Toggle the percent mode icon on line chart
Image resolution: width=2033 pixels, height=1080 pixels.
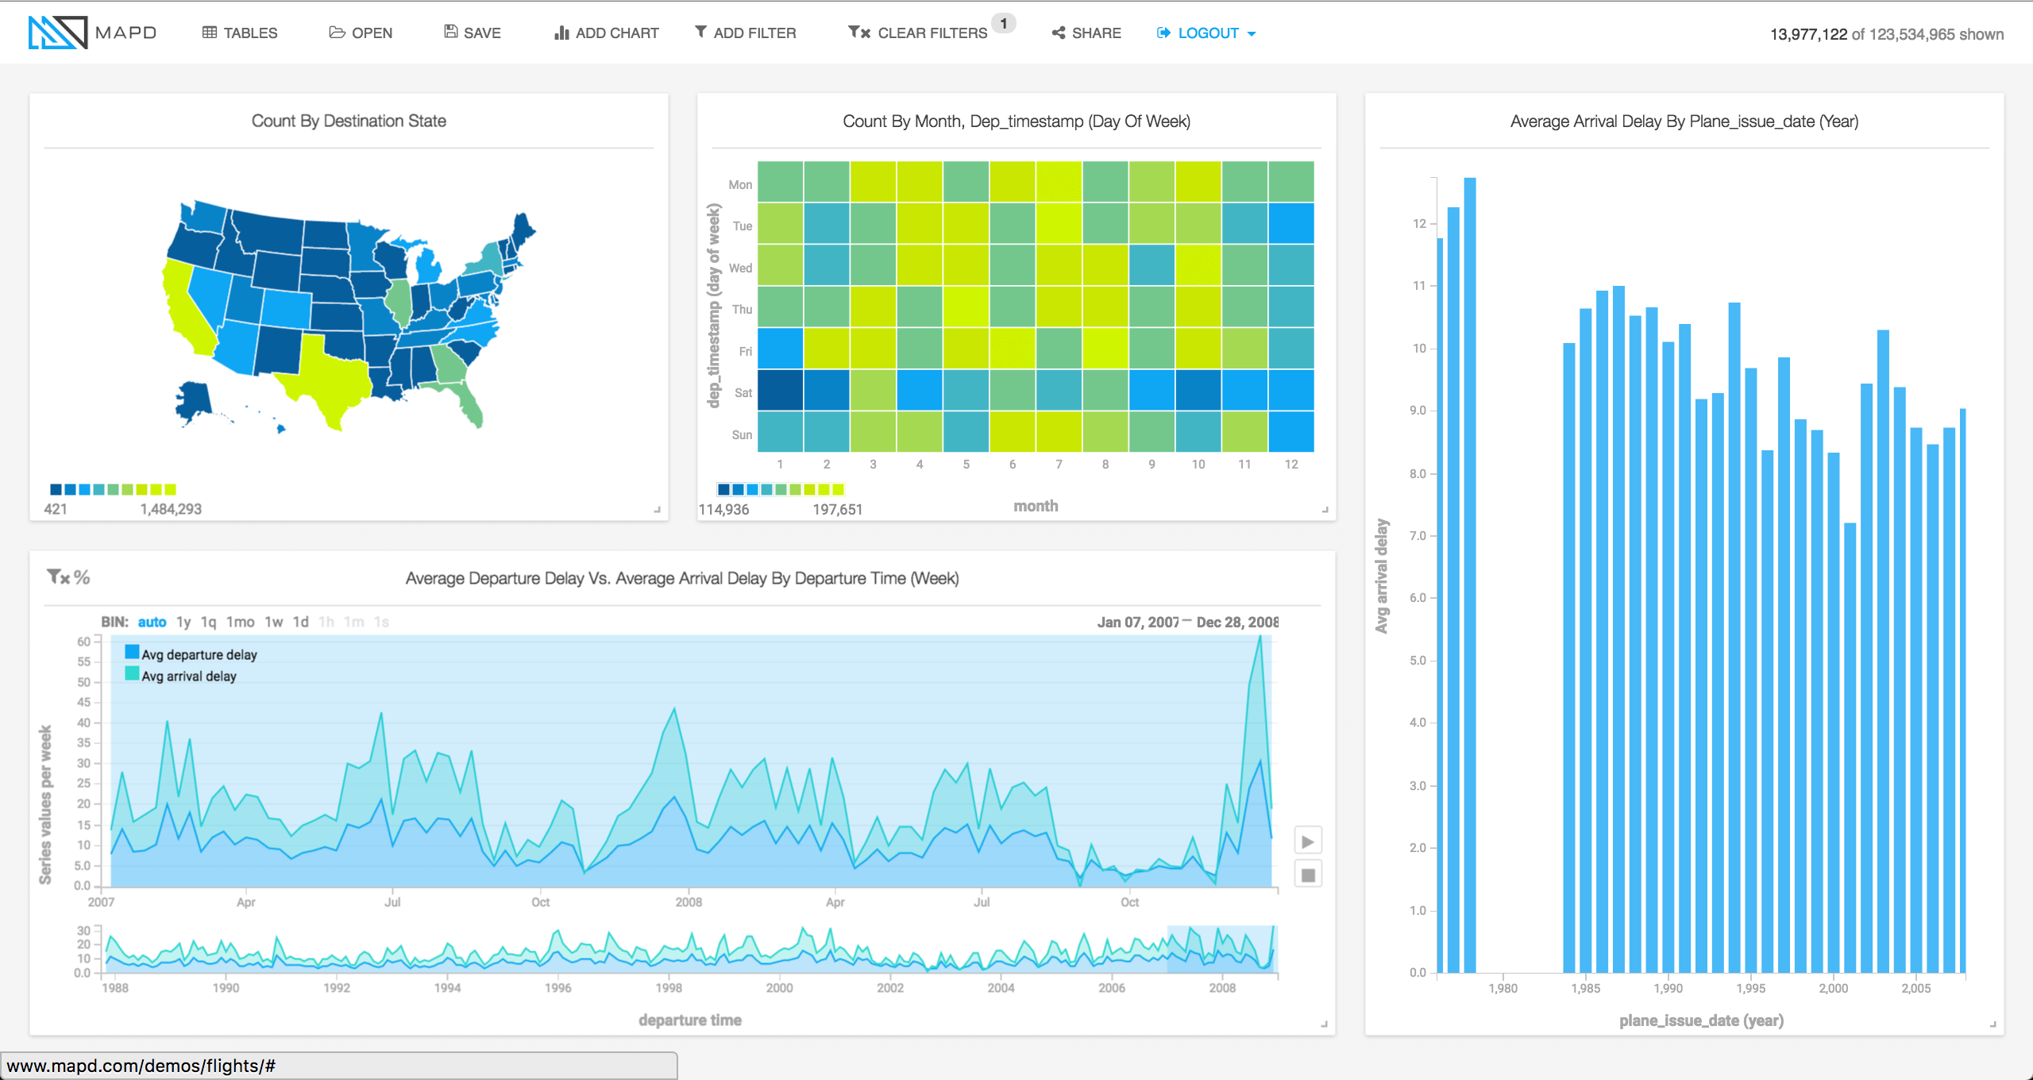pos(82,577)
